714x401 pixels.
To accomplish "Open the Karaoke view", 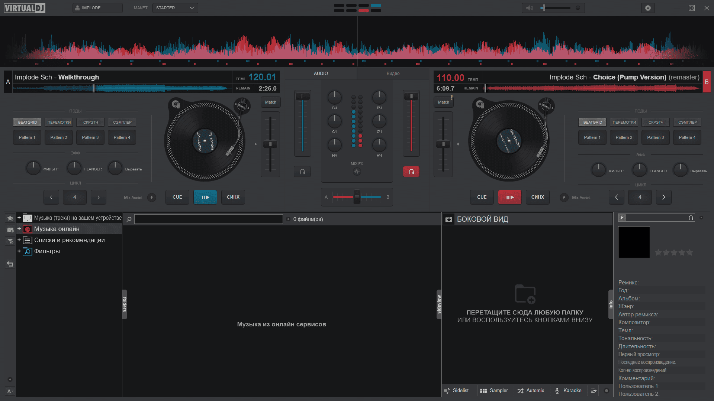I will [568, 391].
